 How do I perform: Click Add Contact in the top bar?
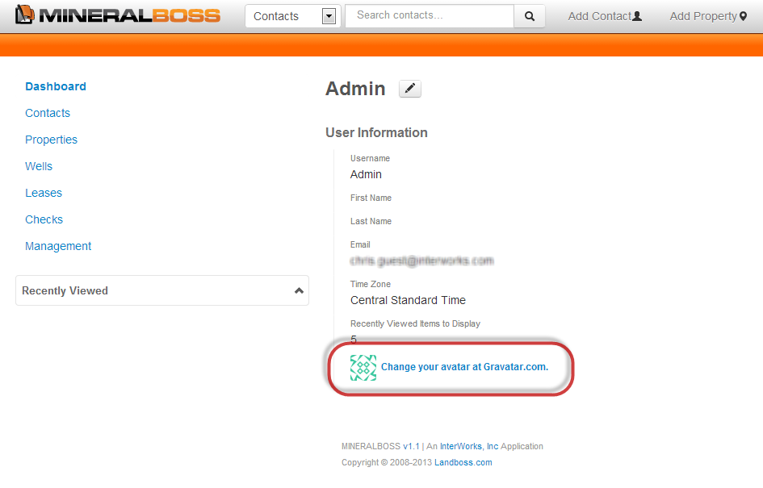(x=605, y=16)
